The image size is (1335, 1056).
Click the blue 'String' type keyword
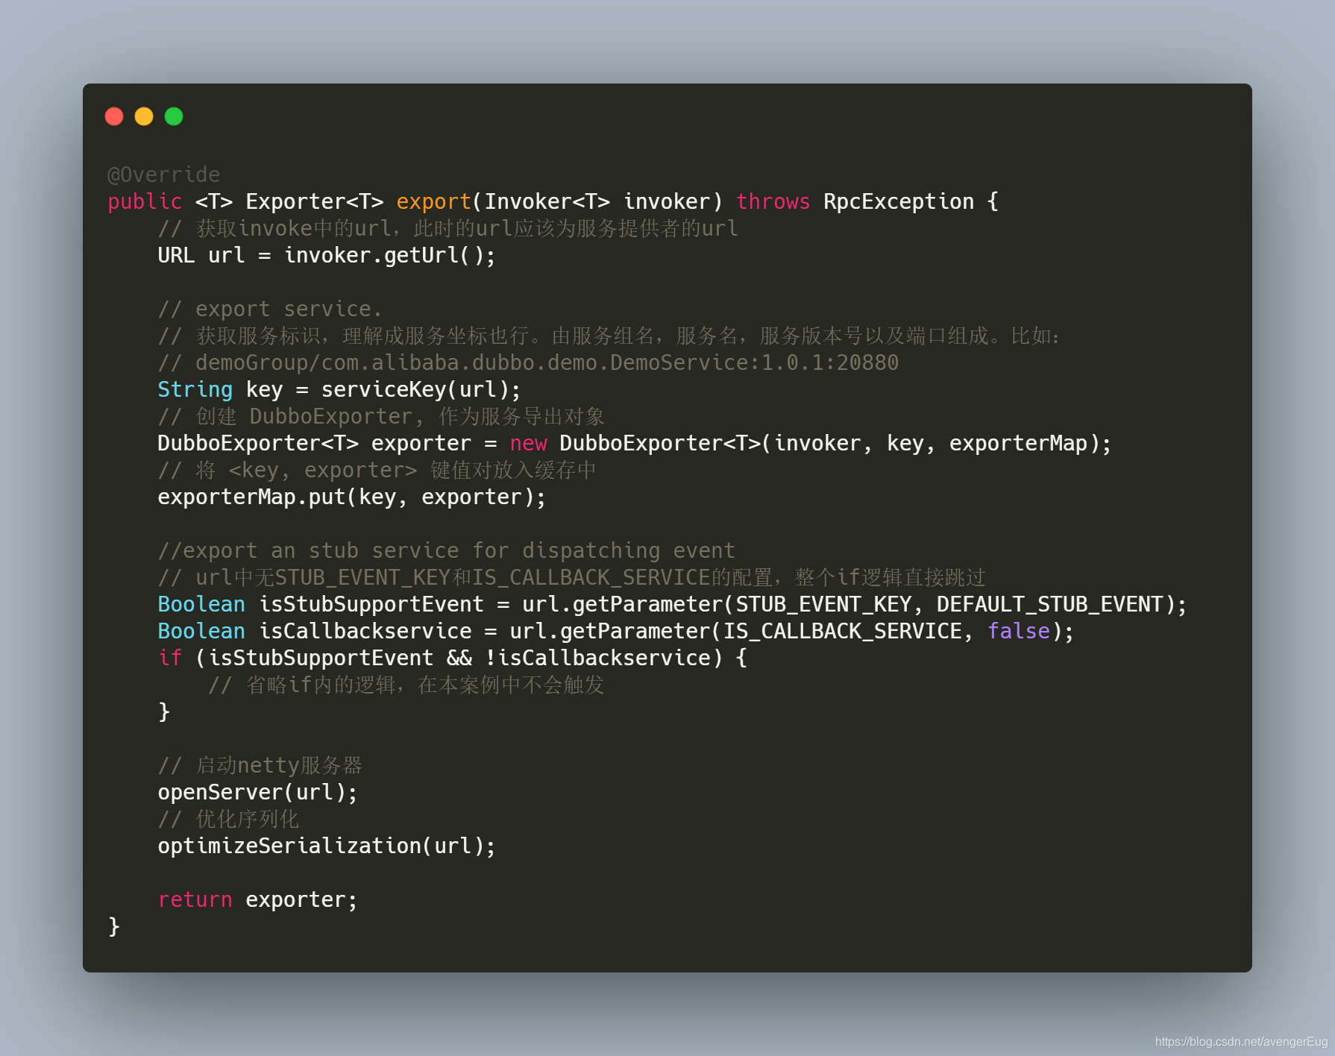click(195, 390)
